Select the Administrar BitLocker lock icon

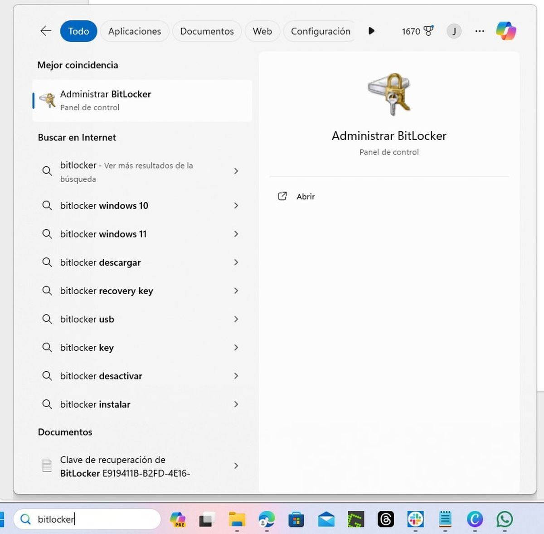tap(47, 100)
